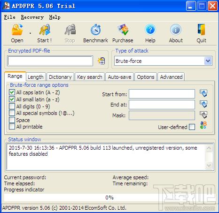Open the Purchase toolbar icon
219x213 pixels.
[x=123, y=30]
